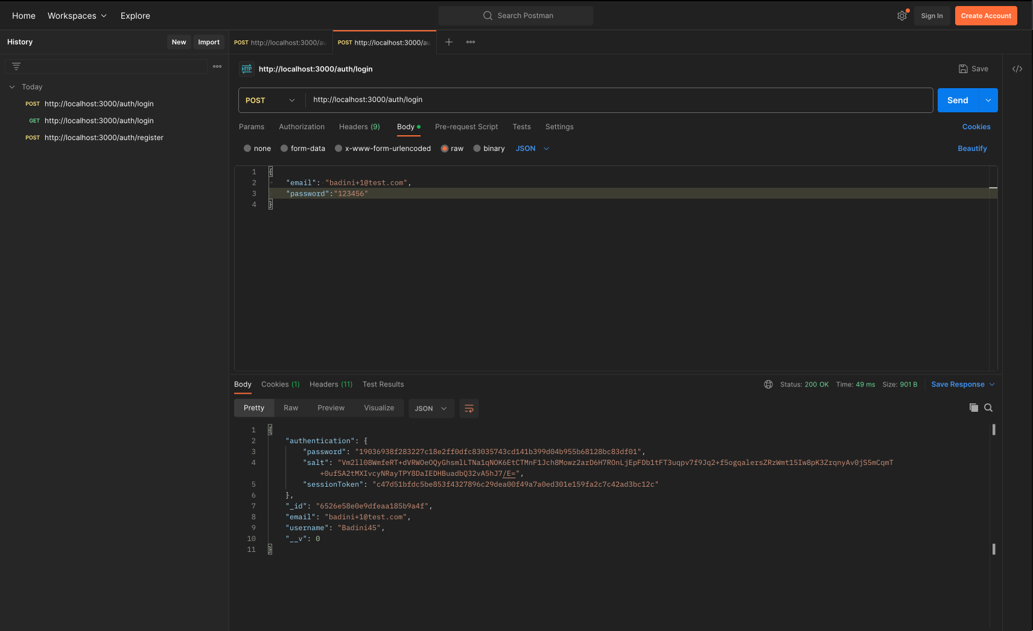Click the sessionToken value in response
This screenshot has width=1033, height=631.
click(515, 484)
